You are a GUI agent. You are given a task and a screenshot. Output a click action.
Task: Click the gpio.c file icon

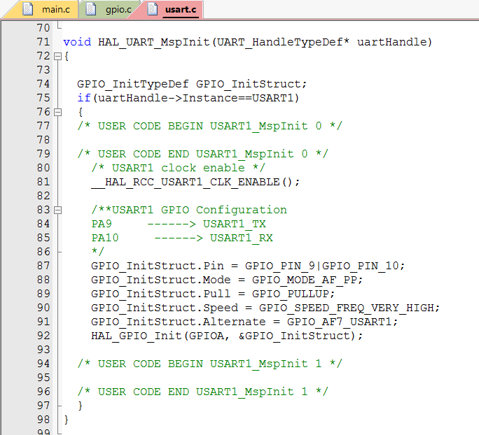[91, 9]
